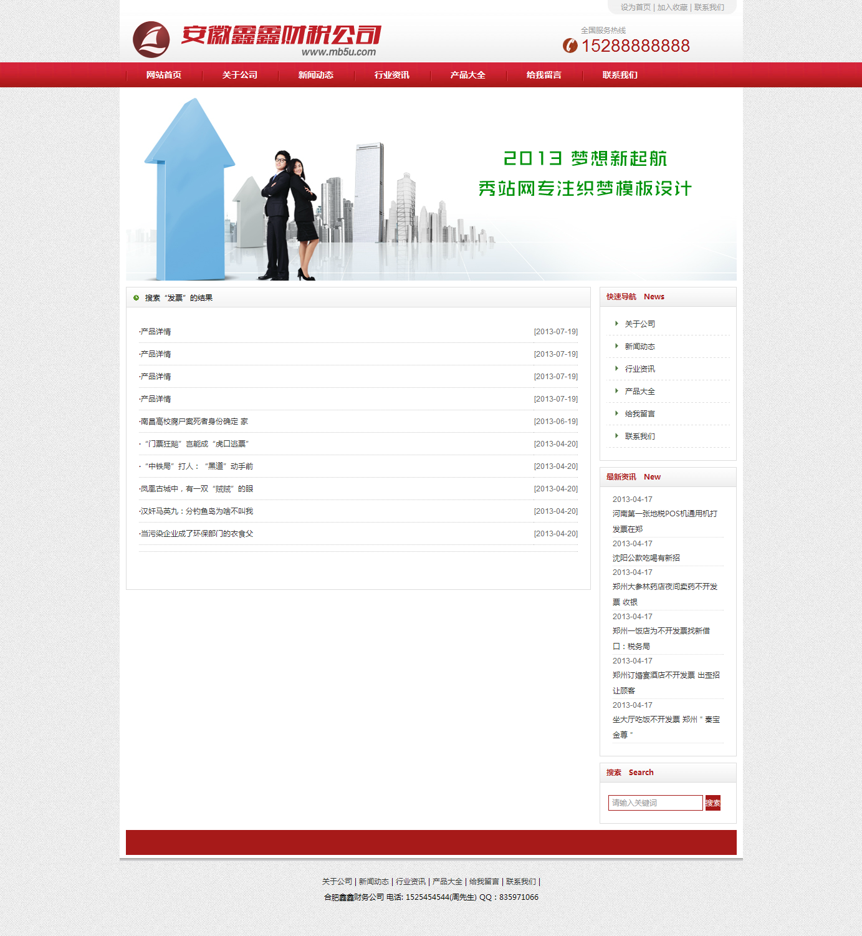Click the phone hotline icon
Viewport: 862px width, 936px height.
(x=570, y=46)
